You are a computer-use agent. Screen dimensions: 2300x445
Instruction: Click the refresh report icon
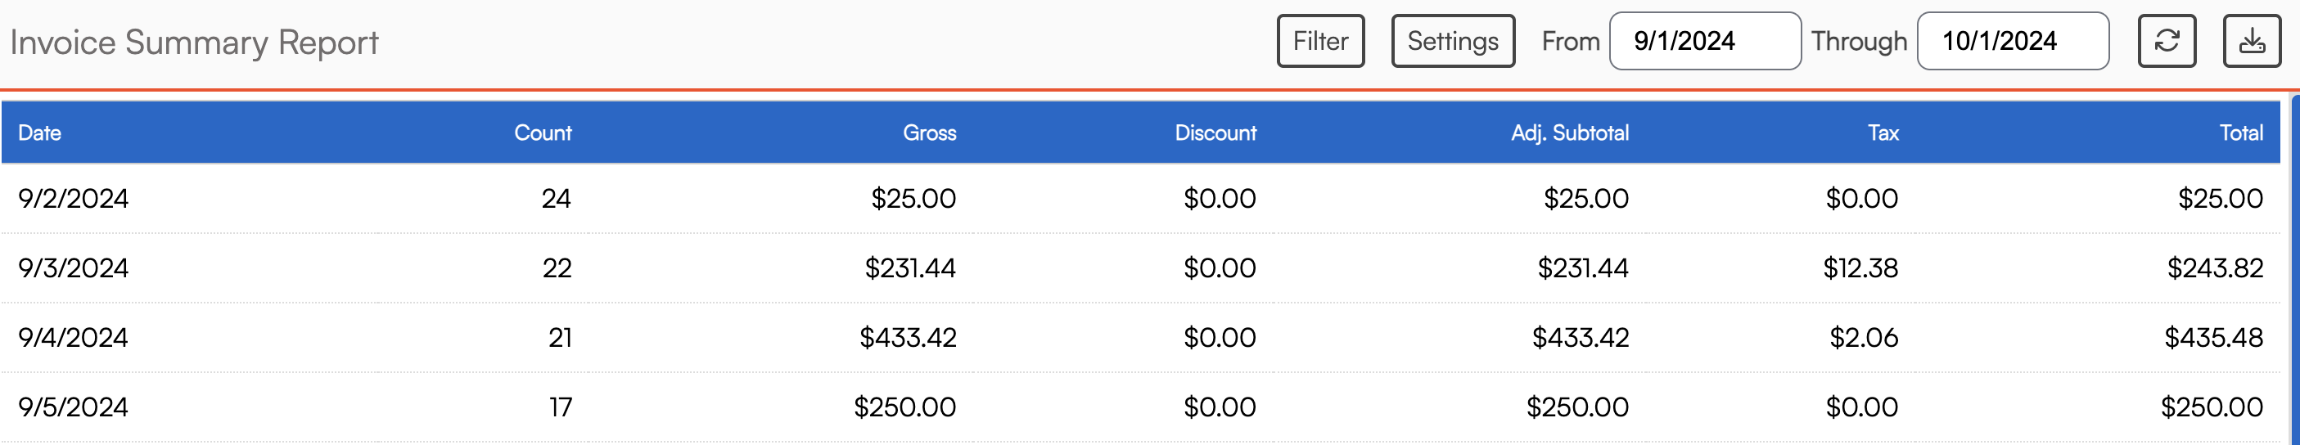[2166, 41]
